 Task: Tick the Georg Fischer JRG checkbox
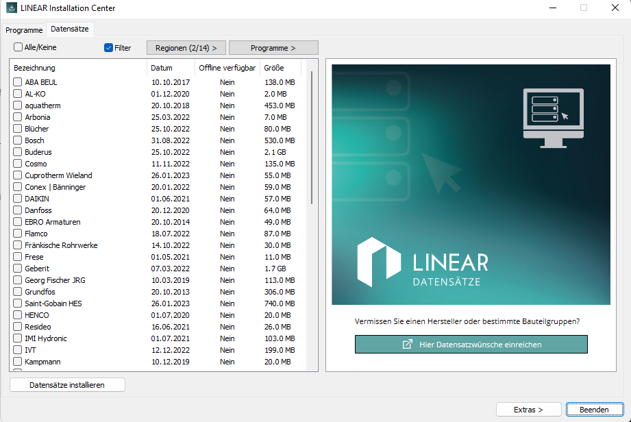point(18,280)
